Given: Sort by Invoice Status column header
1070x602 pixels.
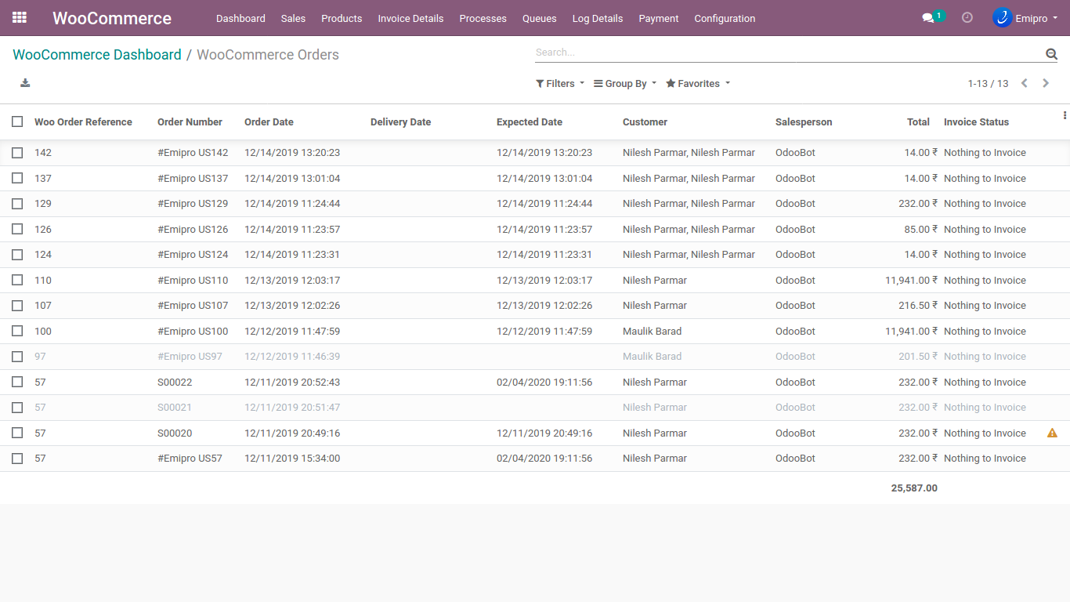Looking at the screenshot, I should pos(976,122).
